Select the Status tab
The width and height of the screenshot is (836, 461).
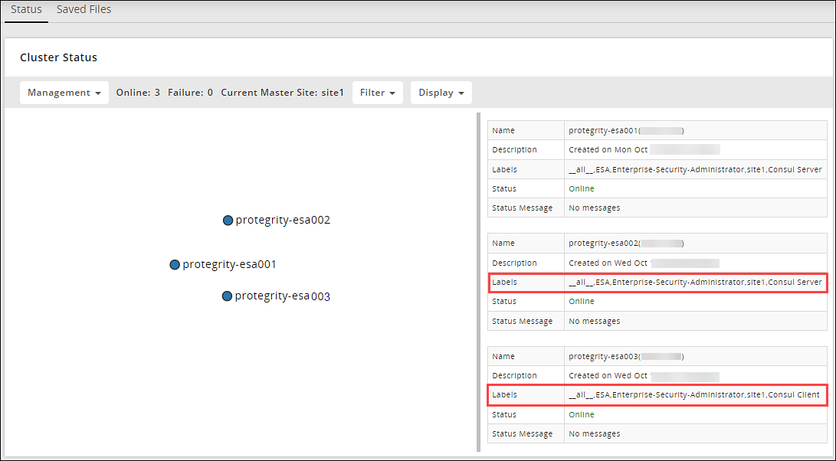(x=25, y=9)
